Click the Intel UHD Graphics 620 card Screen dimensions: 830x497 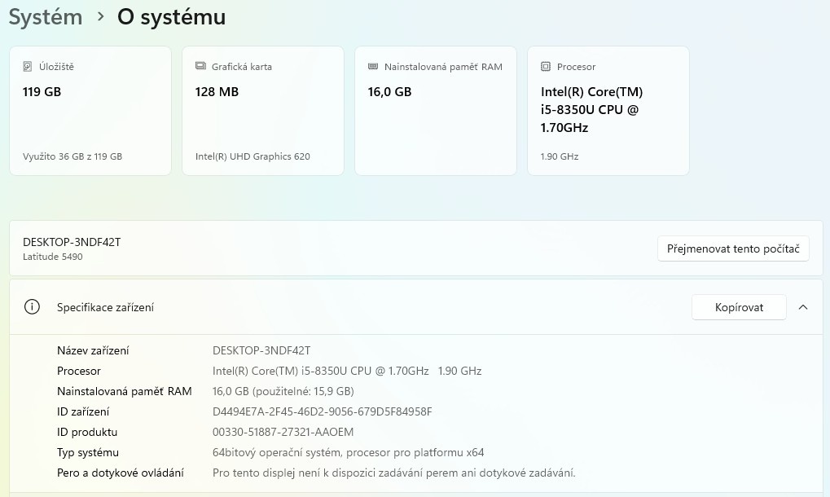click(262, 110)
